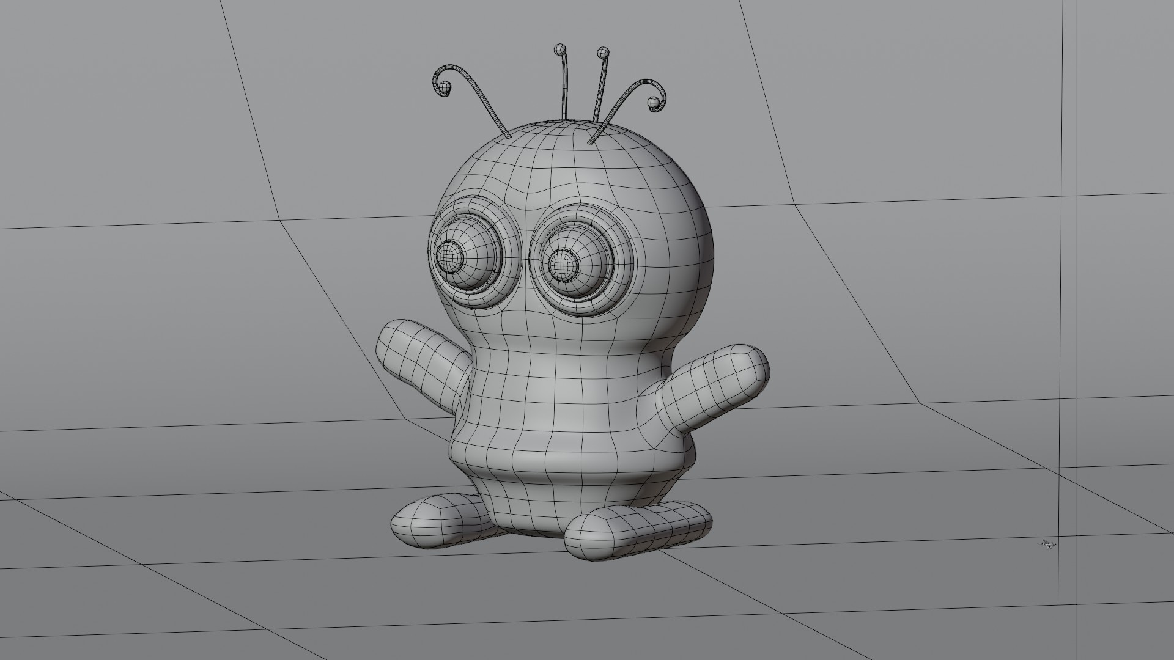Click ball tip of left straight antenna
The height and width of the screenshot is (660, 1174).
tap(559, 49)
